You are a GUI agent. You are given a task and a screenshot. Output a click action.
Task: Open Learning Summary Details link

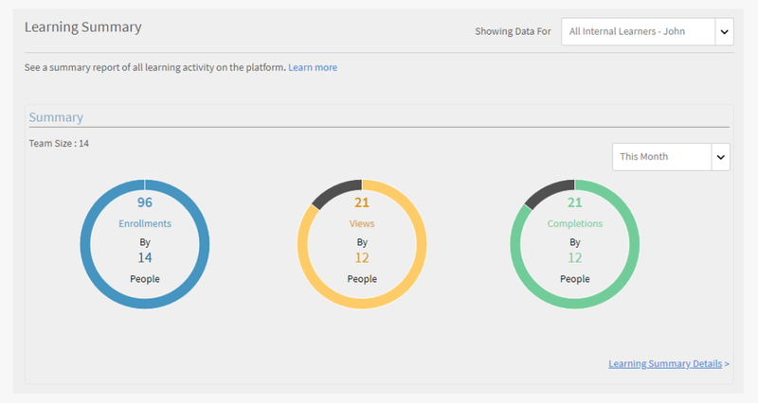tap(669, 364)
